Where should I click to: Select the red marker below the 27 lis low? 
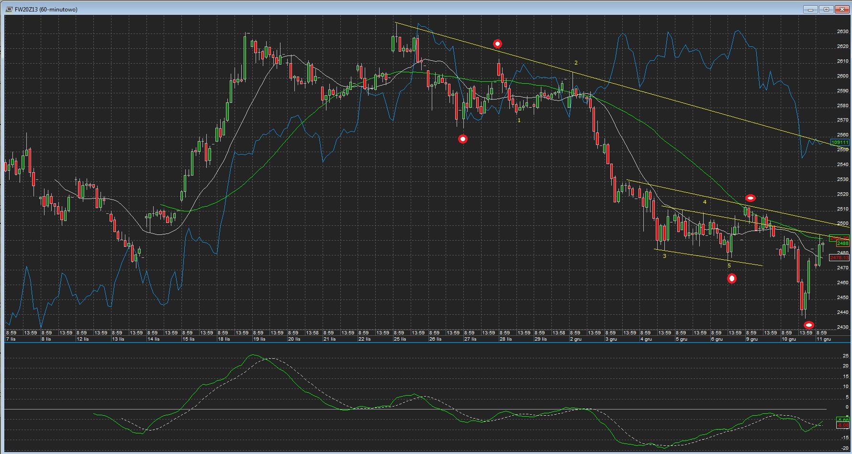[462, 139]
